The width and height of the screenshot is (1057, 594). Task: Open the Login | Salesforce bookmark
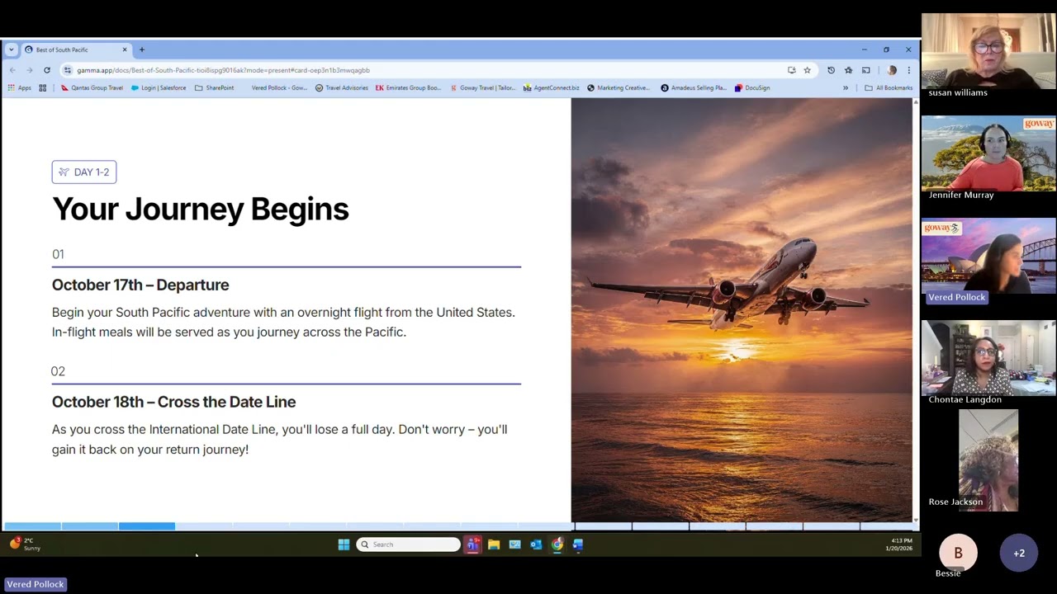point(159,87)
